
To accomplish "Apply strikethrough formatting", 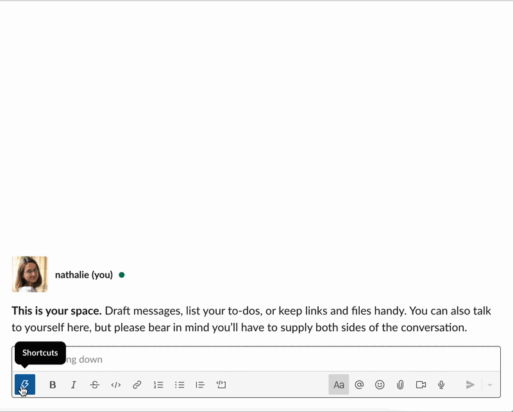I will point(94,384).
